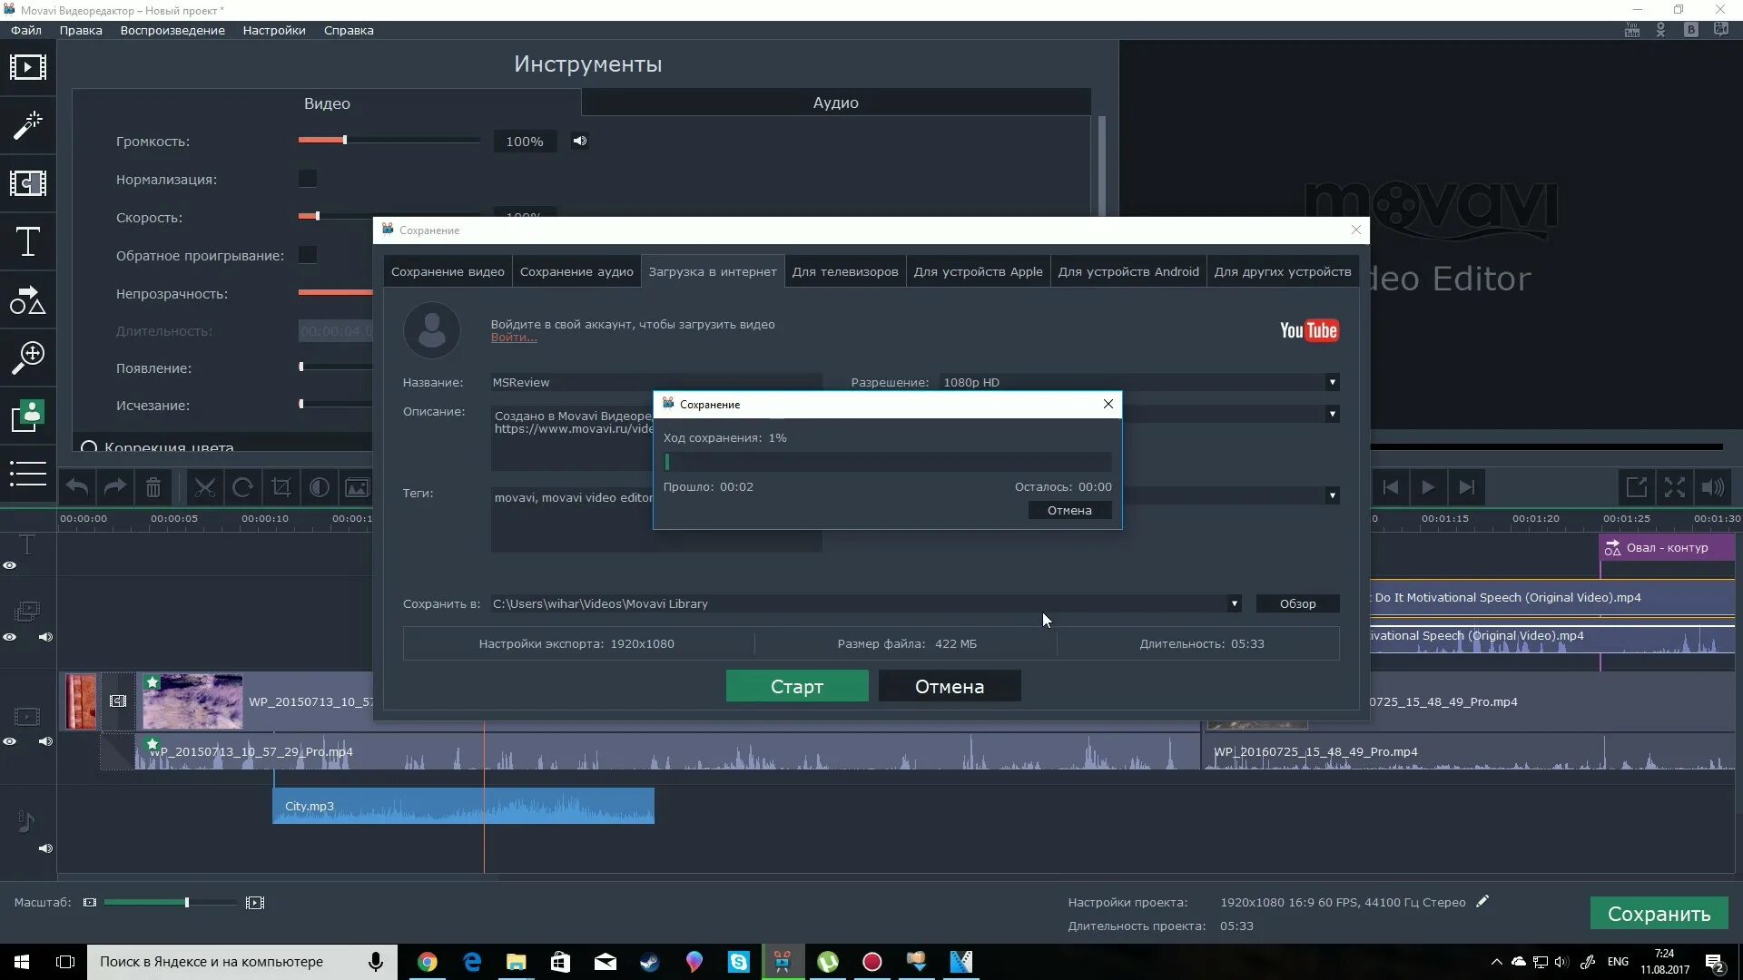Adjust the Скорость speed slider
The height and width of the screenshot is (980, 1743).
[317, 216]
